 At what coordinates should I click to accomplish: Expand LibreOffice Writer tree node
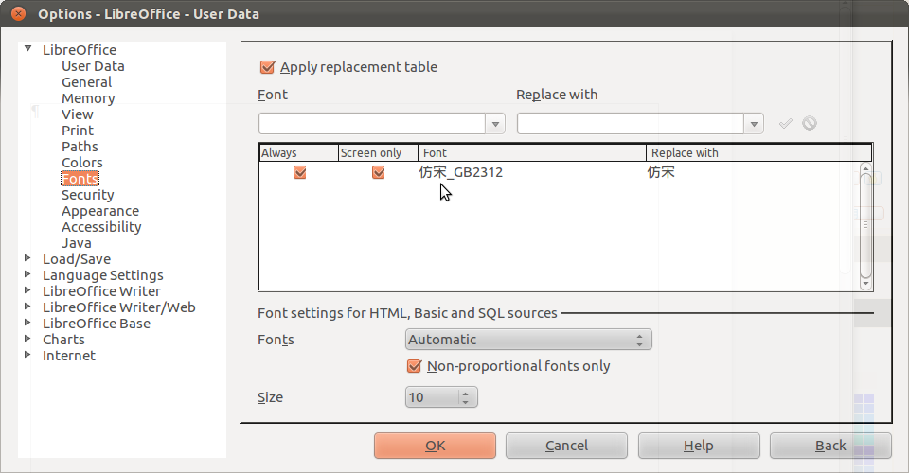coord(27,290)
